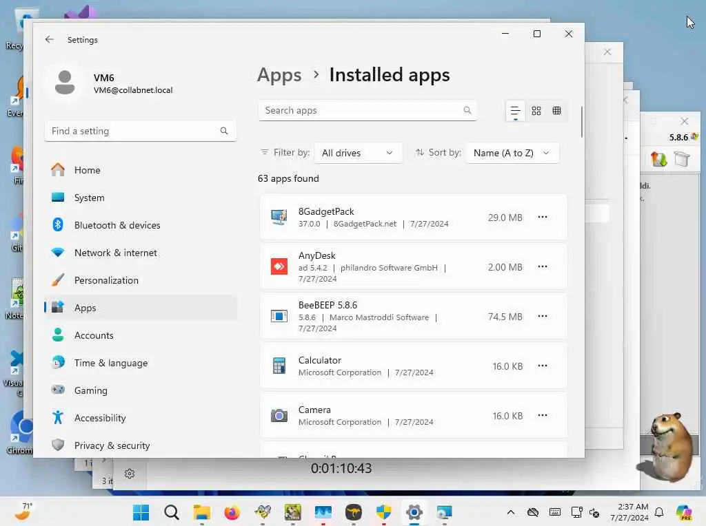This screenshot has width=706, height=526.
Task: Open more options for BeeBEEP 5.8.6
Action: (543, 316)
